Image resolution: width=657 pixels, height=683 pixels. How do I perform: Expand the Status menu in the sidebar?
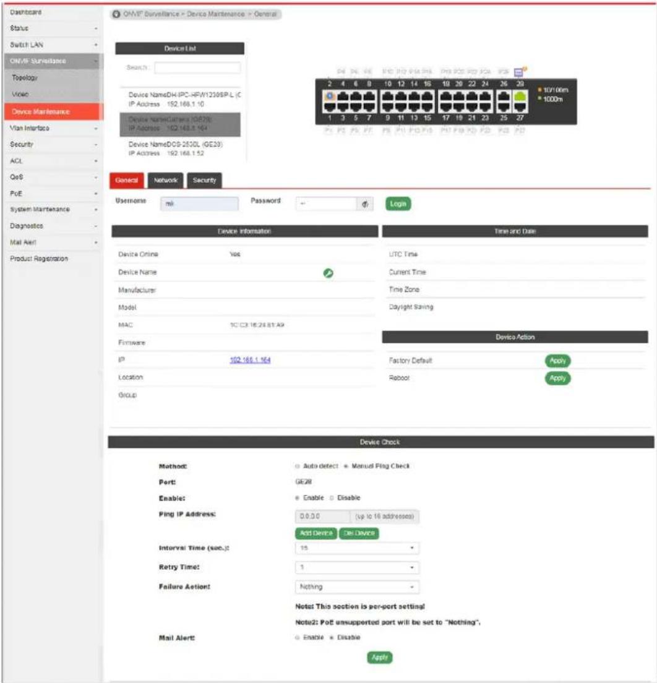pos(53,28)
